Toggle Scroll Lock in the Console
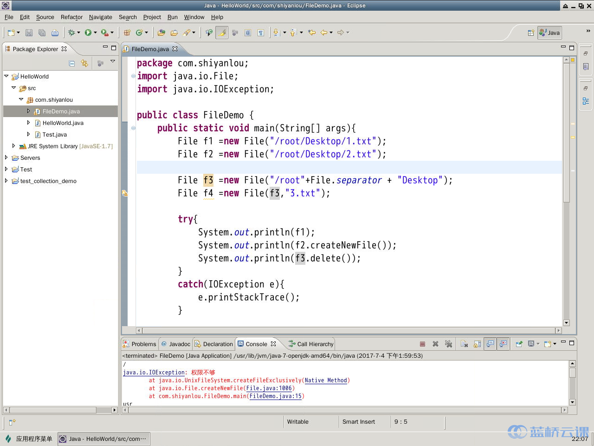Screen dimensions: 594x446 click(x=477, y=344)
